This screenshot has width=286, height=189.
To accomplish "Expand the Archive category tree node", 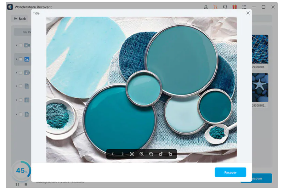I will pos(16,100).
